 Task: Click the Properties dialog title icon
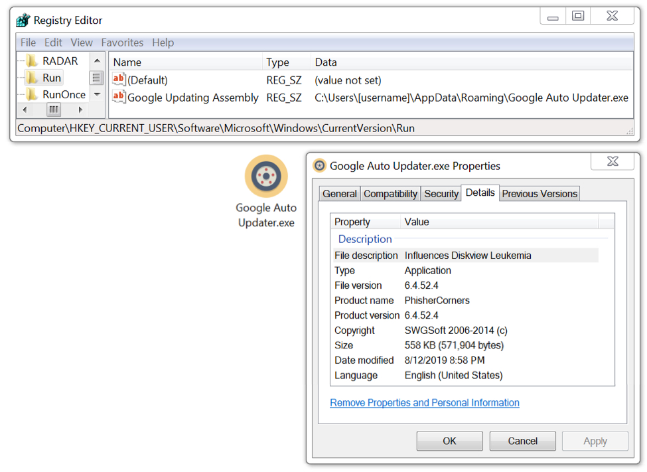[x=320, y=166]
